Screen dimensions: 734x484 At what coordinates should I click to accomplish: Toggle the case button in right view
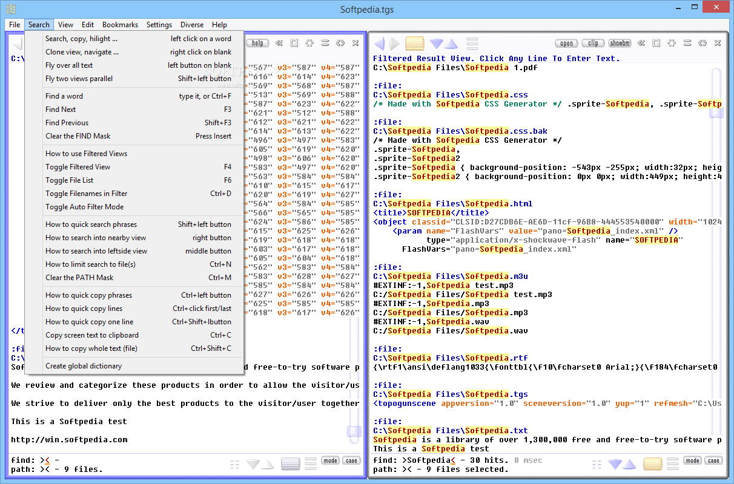pyautogui.click(x=713, y=460)
